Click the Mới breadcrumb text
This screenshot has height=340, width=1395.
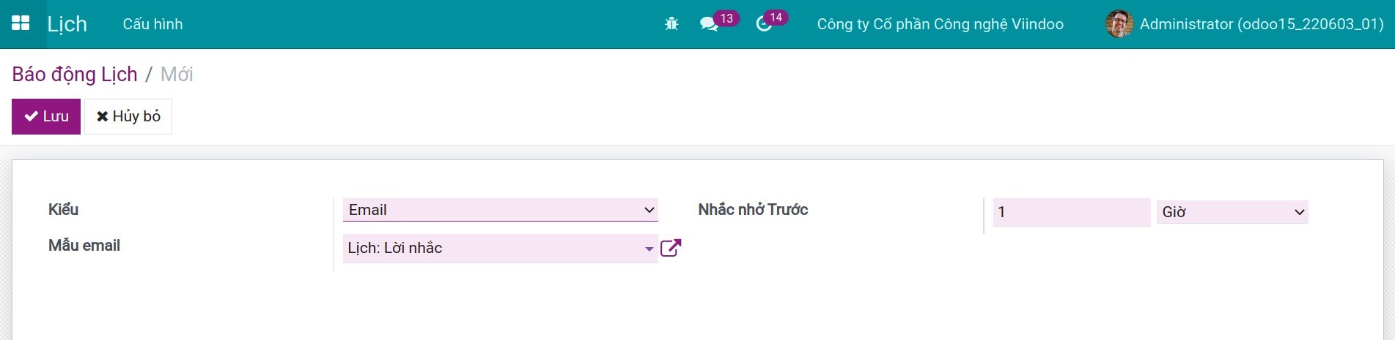coord(177,74)
